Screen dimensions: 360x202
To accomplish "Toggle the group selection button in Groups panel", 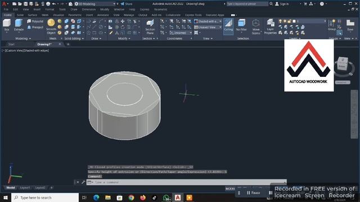I will pos(339,33).
